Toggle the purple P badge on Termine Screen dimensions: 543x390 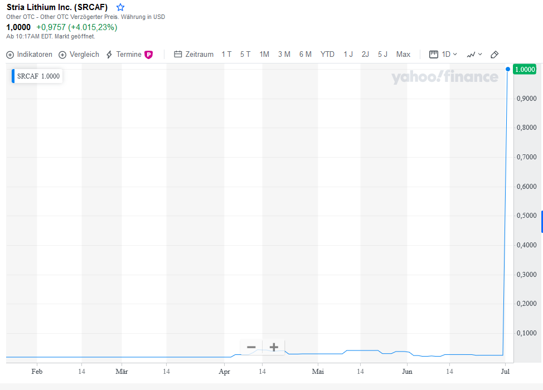pyautogui.click(x=148, y=54)
